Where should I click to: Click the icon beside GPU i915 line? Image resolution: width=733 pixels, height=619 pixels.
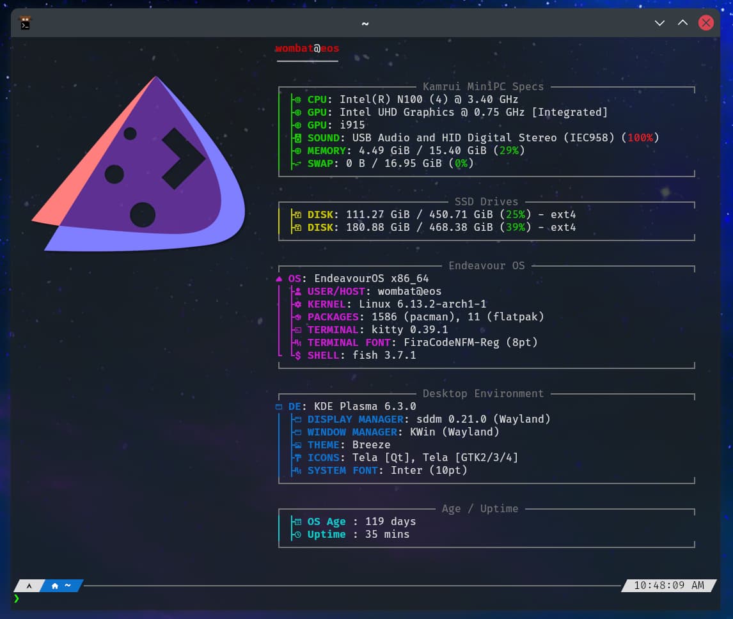point(298,125)
